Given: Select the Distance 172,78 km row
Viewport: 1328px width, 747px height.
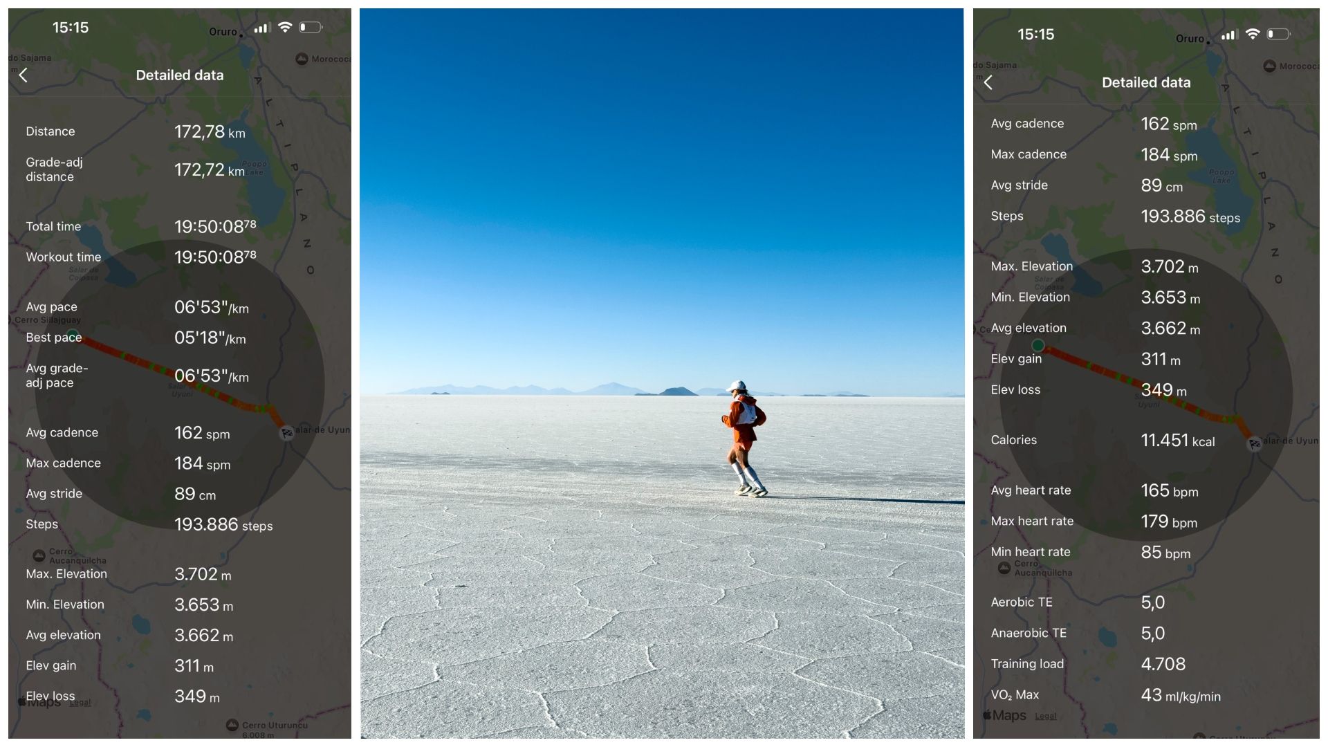Looking at the screenshot, I should (180, 131).
